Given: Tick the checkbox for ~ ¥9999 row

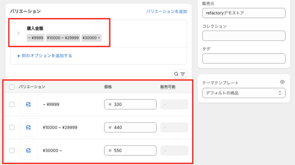Looking at the screenshot, I should tap(12, 104).
